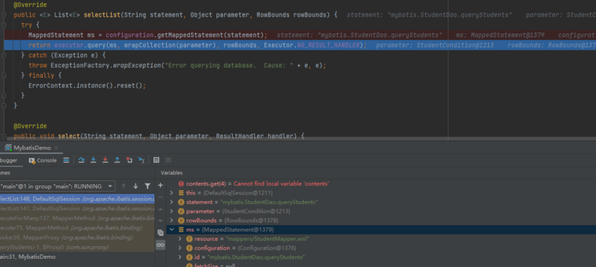596x267 pixels.
Task: Click selectList method name in editor
Action: click(102, 15)
